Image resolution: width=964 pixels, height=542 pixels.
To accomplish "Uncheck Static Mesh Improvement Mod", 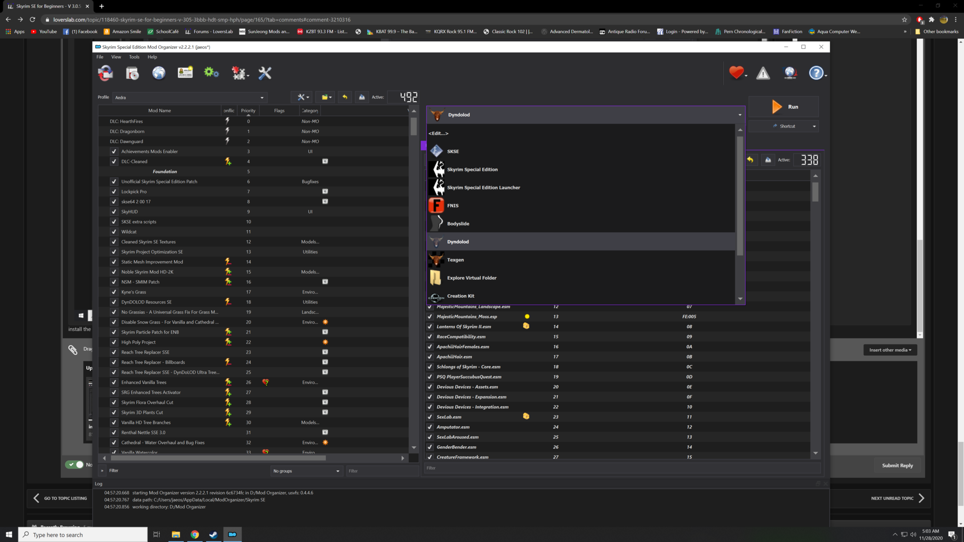I will (x=114, y=261).
